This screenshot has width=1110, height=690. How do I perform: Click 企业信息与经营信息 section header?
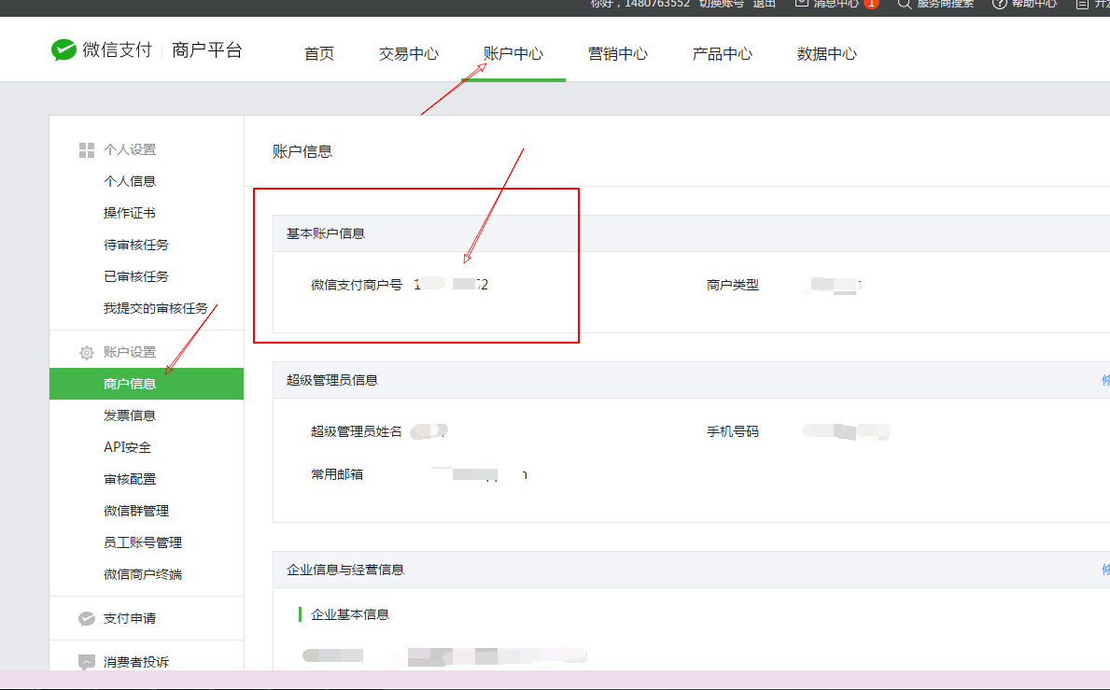(x=345, y=570)
